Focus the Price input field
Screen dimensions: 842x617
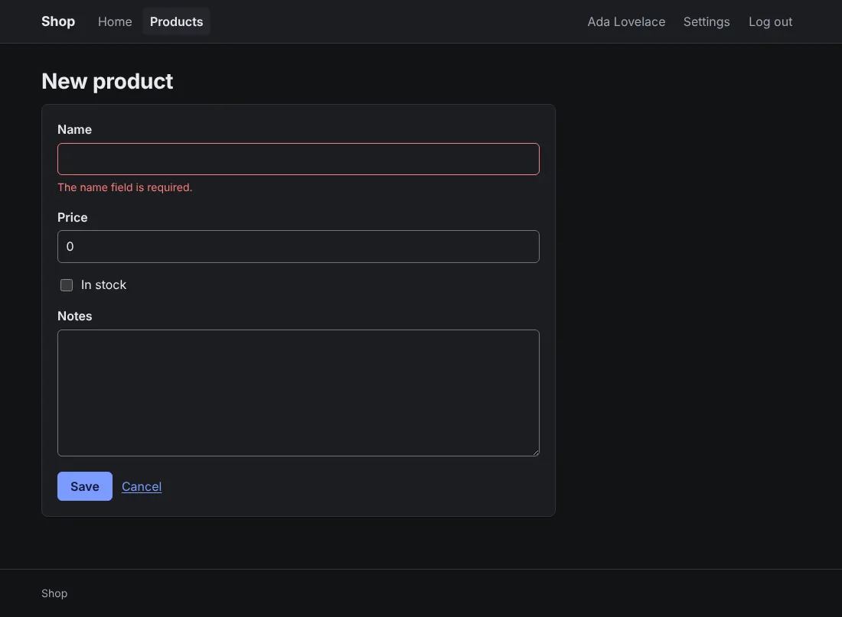pyautogui.click(x=298, y=246)
